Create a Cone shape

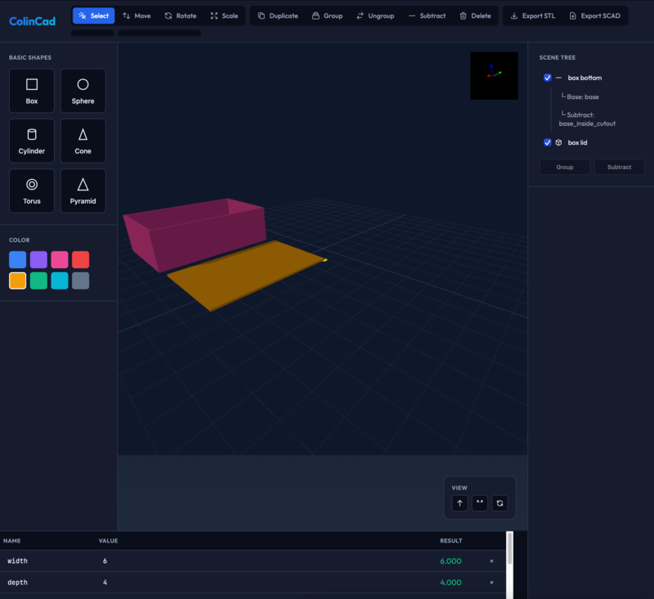[83, 141]
